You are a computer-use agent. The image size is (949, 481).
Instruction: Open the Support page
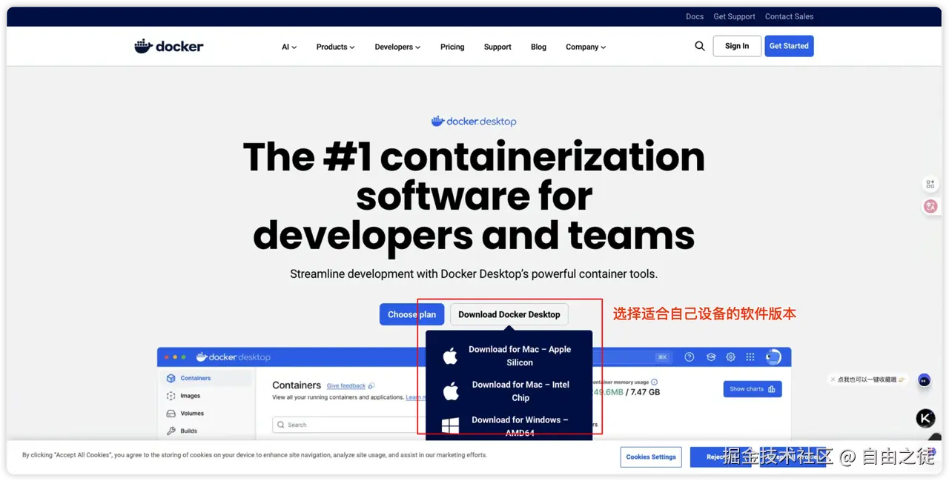click(497, 47)
